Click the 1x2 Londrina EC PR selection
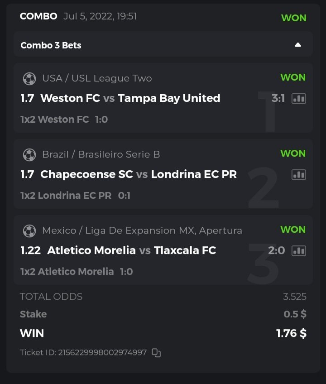This screenshot has height=384, width=326. click(x=66, y=196)
